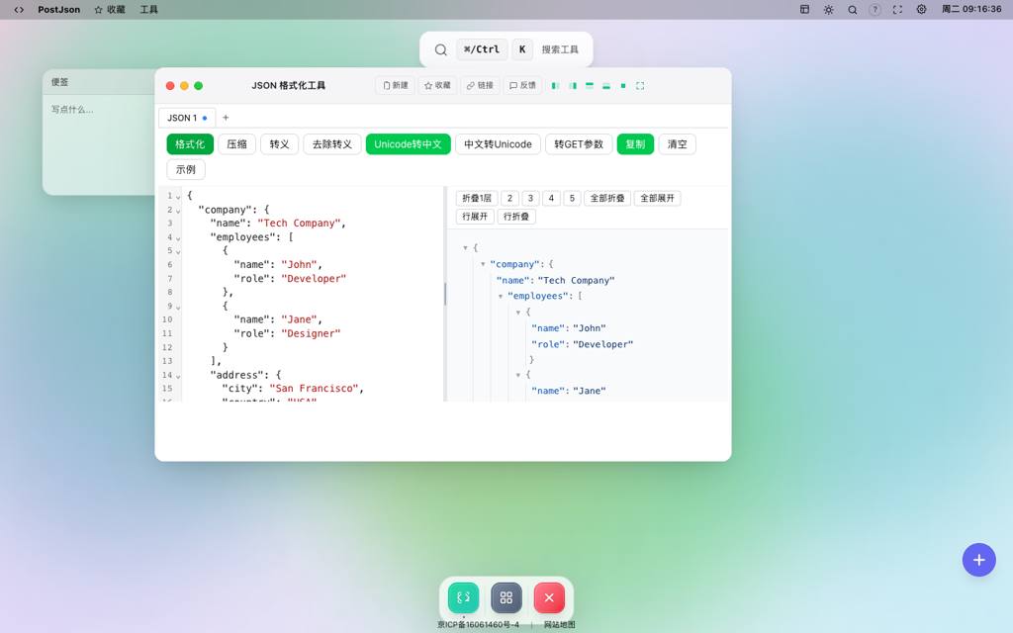Screen dimensions: 1013x633
Task: Open the grid apps dock icon
Action: pyautogui.click(x=506, y=597)
